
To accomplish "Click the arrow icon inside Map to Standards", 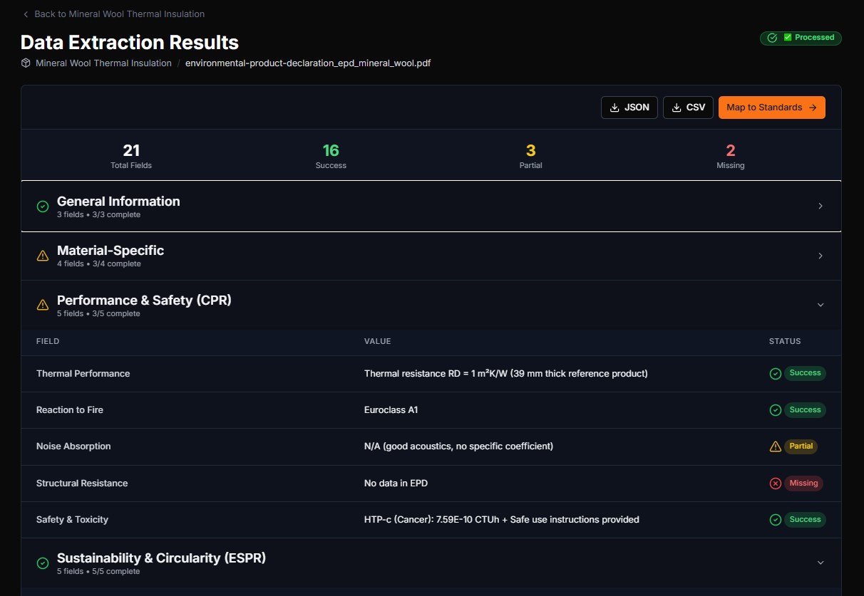I will pos(812,108).
